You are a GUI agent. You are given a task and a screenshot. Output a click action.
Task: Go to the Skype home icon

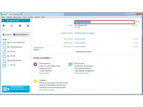[x=4, y=26]
